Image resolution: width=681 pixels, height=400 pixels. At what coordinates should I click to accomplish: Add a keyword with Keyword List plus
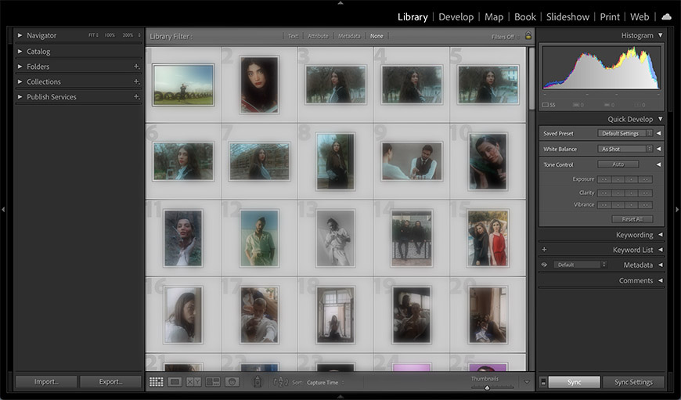tap(544, 250)
